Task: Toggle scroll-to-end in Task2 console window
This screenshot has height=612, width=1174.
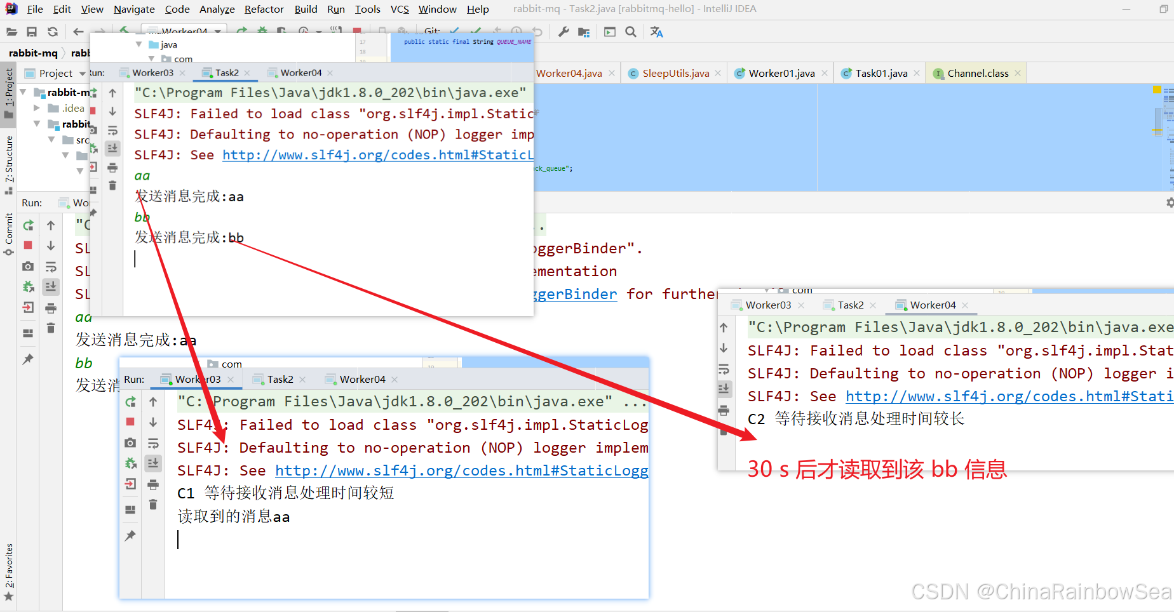Action: coord(112,148)
